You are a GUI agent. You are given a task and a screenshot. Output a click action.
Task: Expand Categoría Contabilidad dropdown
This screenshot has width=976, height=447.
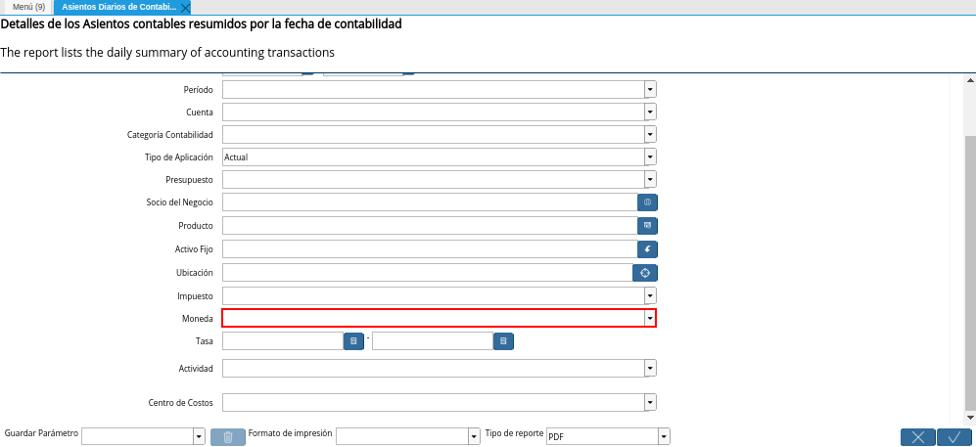pyautogui.click(x=650, y=135)
